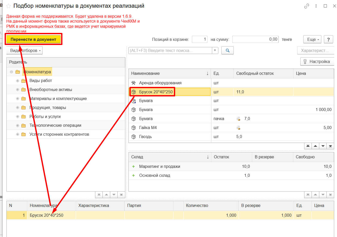337x237 pixels.
Task: Select the Материалы и комплектующие folder
Action: (x=58, y=99)
